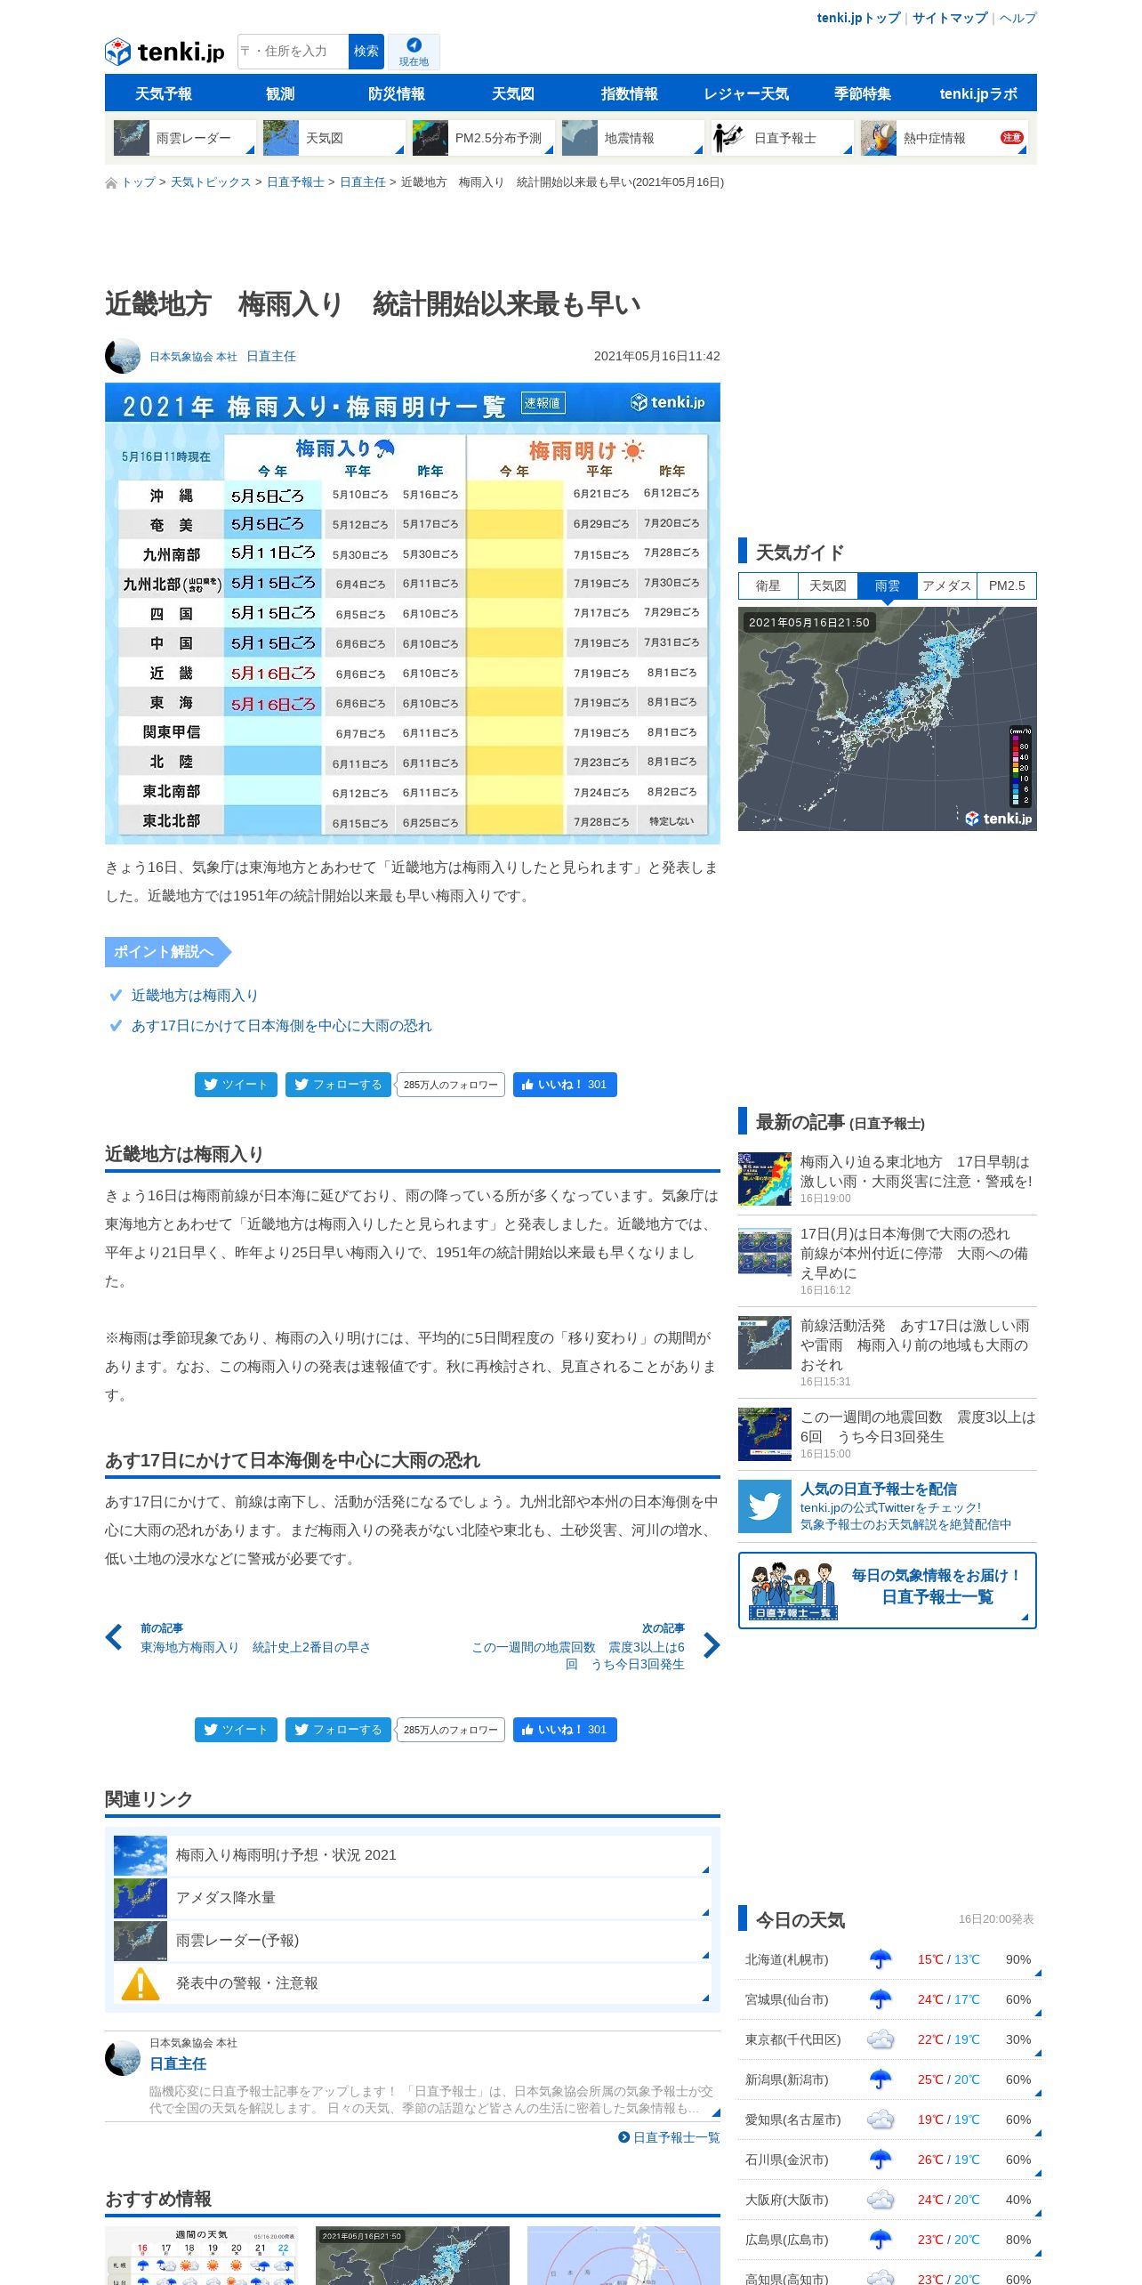Click the lower Tweet (ツイート) button
This screenshot has height=2285, width=1142.
tap(236, 1730)
